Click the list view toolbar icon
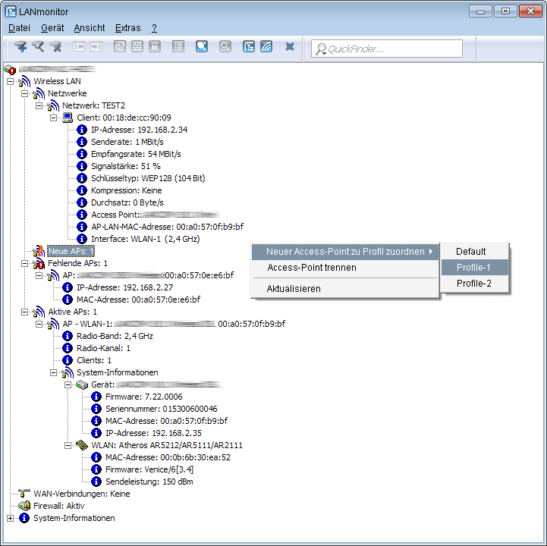Image resolution: width=547 pixels, height=546 pixels. pyautogui.click(x=178, y=47)
